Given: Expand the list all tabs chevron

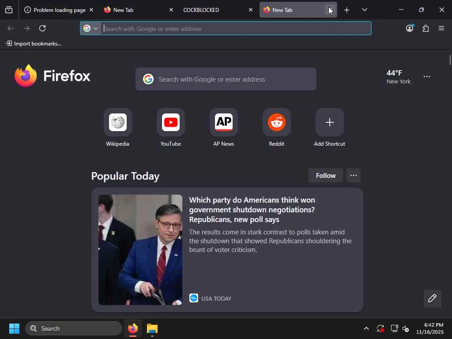Looking at the screenshot, I should [364, 10].
